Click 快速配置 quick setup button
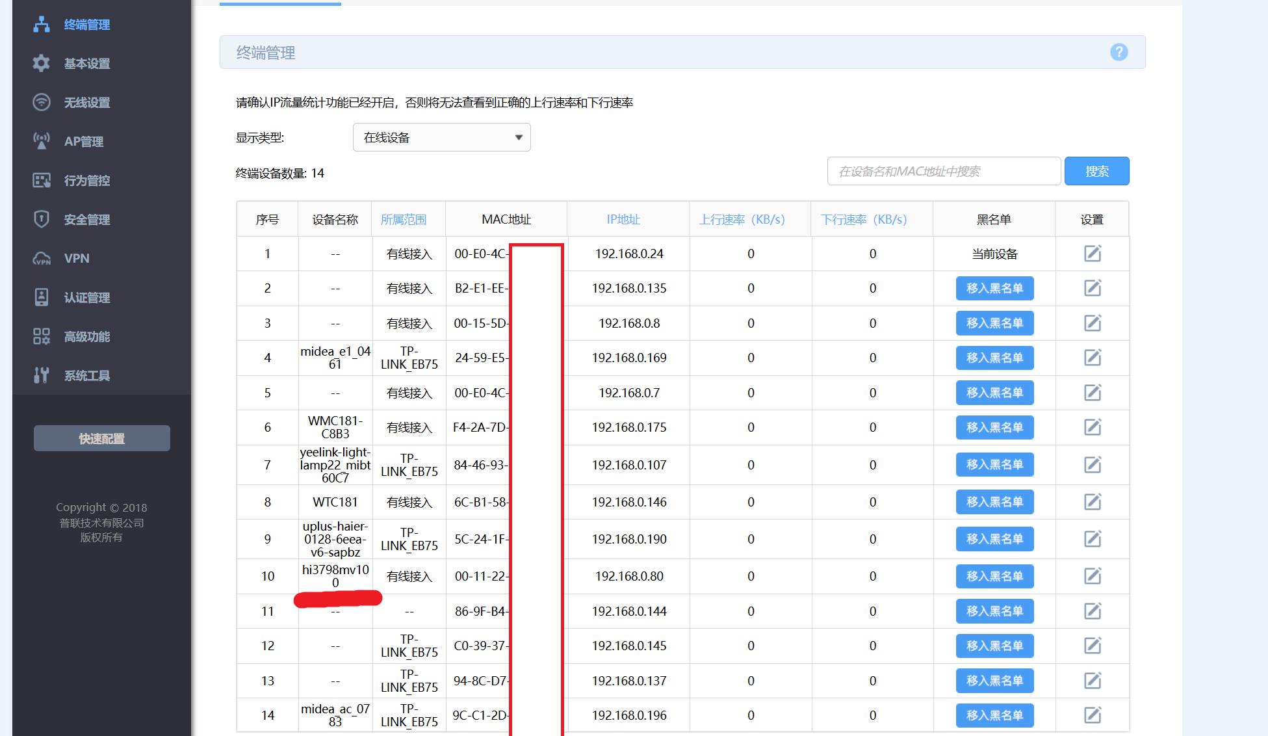This screenshot has width=1268, height=736. pyautogui.click(x=102, y=439)
